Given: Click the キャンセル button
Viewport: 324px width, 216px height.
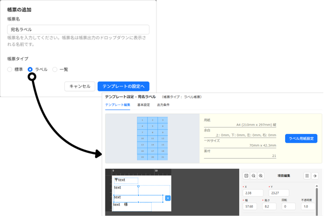Looking at the screenshot, I should coord(79,86).
